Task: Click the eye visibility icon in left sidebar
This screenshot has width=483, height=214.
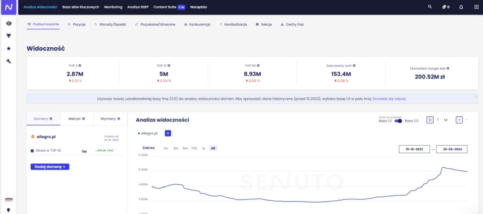Action: (8, 23)
